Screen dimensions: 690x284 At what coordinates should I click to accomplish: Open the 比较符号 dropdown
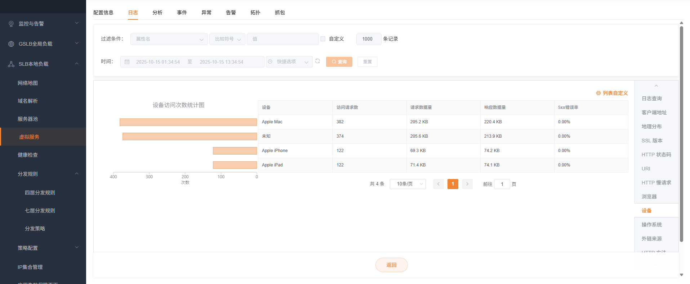[227, 39]
